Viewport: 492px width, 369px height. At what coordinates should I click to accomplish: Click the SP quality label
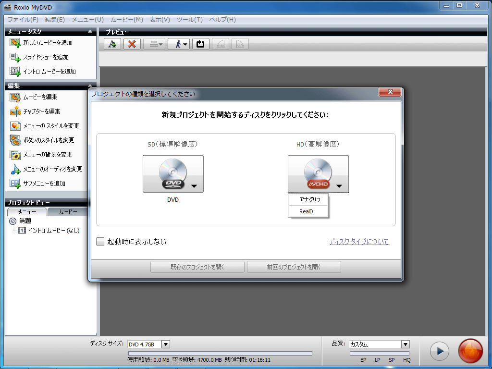[x=392, y=360]
